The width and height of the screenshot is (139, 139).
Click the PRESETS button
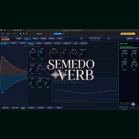click(130, 39)
